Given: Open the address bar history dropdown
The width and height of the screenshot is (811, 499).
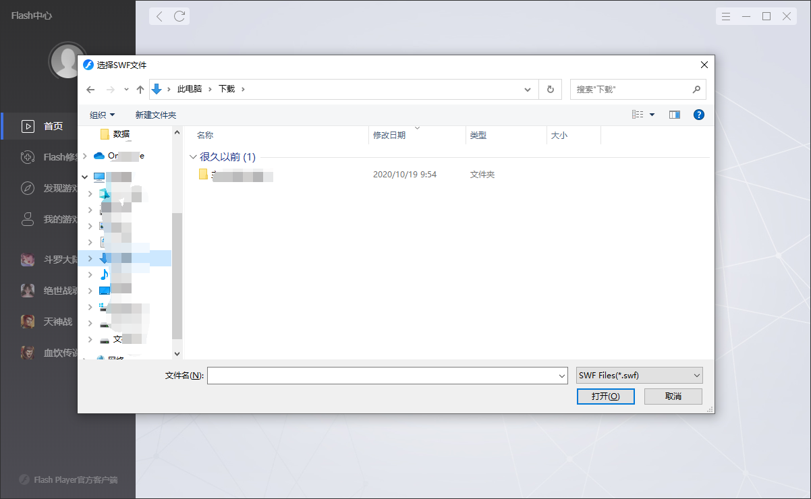Looking at the screenshot, I should (528, 89).
